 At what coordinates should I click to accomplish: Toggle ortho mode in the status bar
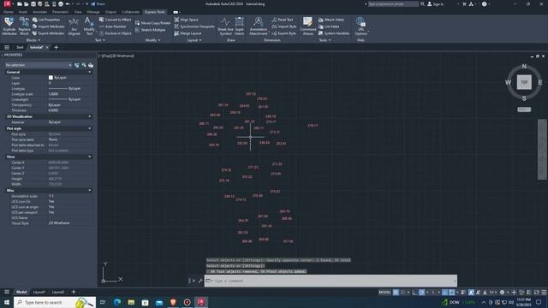pyautogui.click(x=414, y=293)
